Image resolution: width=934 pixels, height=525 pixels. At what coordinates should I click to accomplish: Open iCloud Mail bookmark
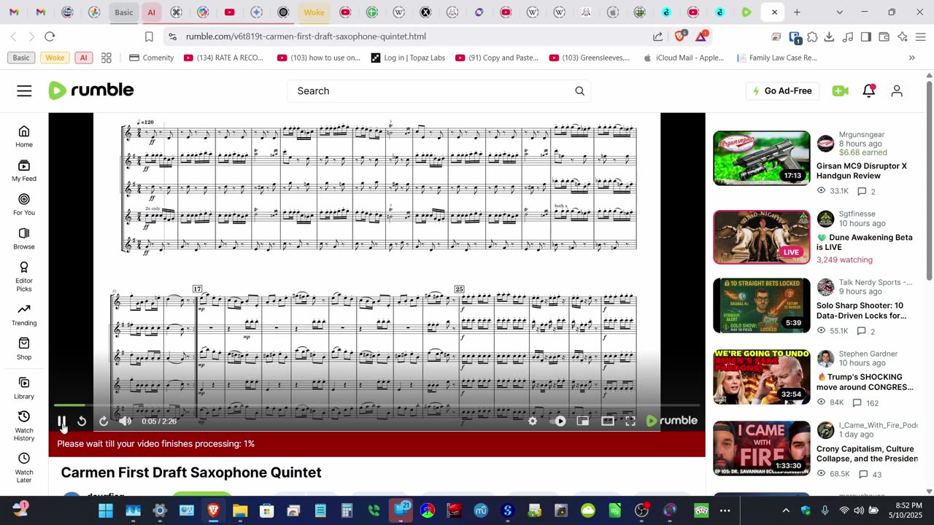pos(683,58)
